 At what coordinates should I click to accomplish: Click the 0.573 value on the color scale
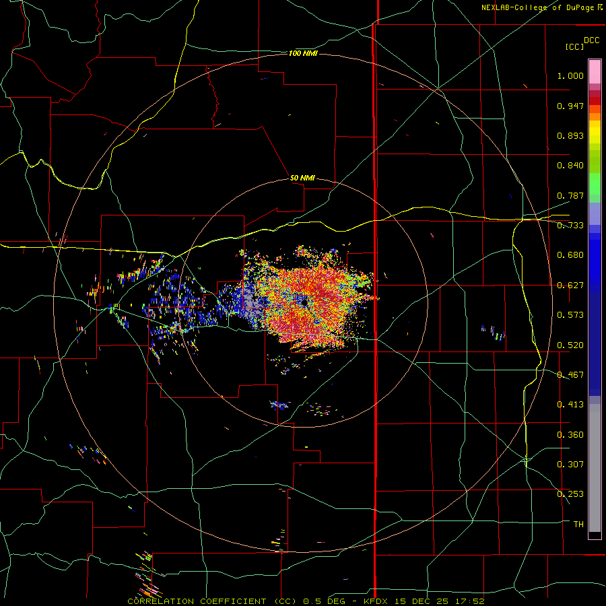pyautogui.click(x=570, y=315)
